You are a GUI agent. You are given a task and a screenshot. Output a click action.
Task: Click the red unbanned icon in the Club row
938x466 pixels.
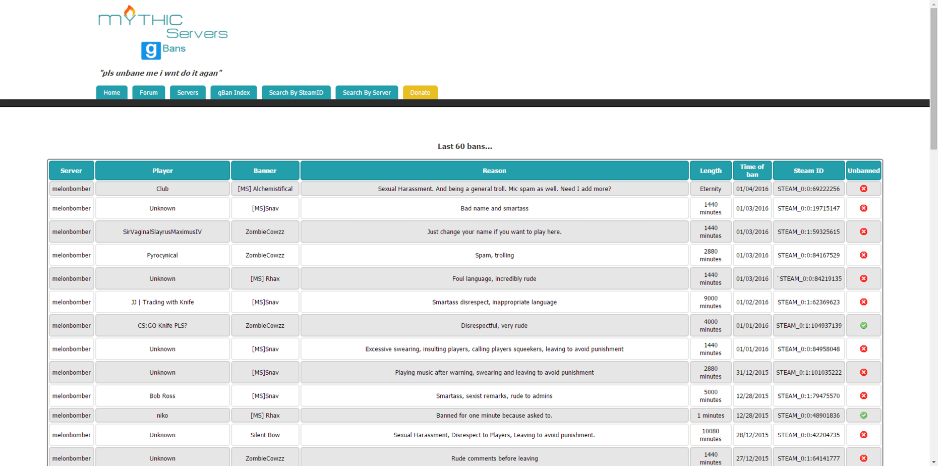click(863, 189)
